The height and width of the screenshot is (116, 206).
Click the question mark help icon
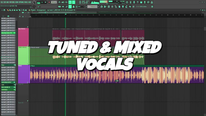(x=138, y=2)
